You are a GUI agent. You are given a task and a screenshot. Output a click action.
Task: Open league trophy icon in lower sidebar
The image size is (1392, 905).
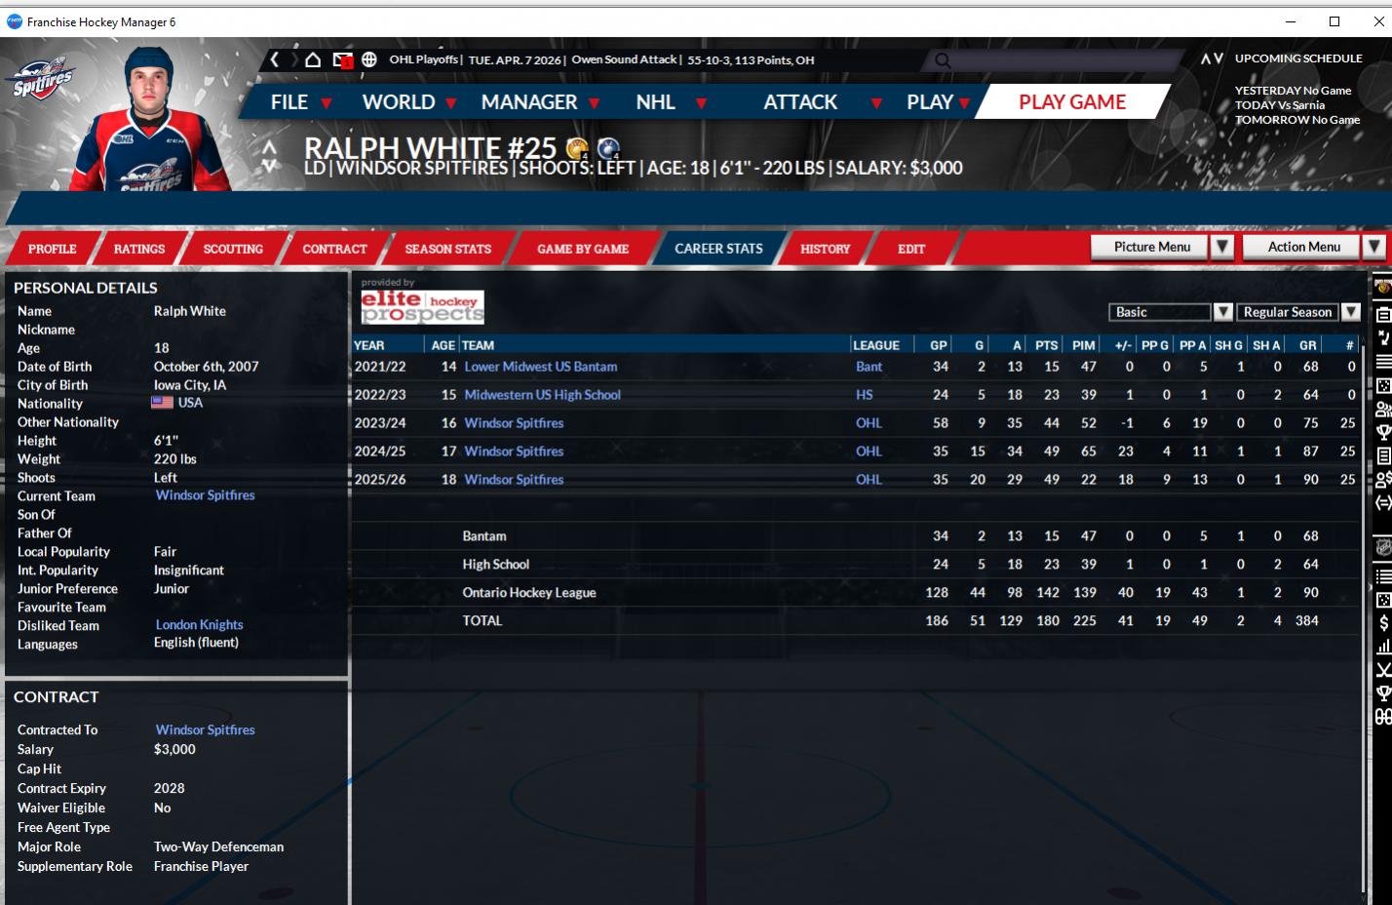(1383, 693)
